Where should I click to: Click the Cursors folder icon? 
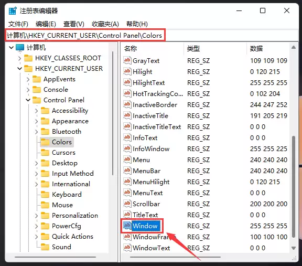pyautogui.click(x=45, y=153)
